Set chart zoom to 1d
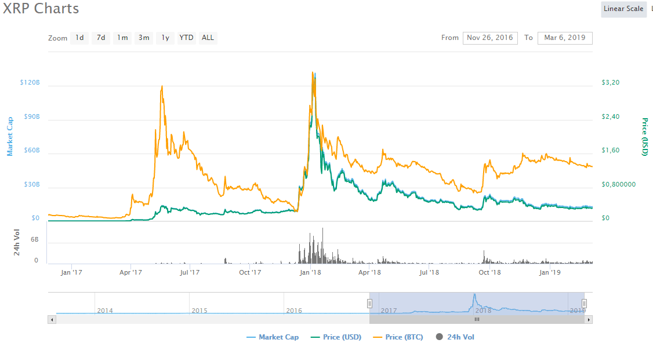The height and width of the screenshot is (343, 653). tap(79, 38)
